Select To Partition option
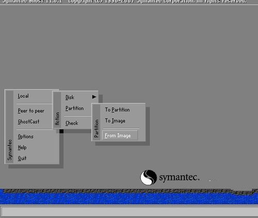 click(x=117, y=110)
